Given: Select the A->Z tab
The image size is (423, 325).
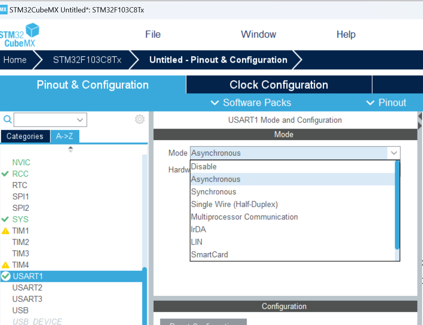Looking at the screenshot, I should pyautogui.click(x=65, y=136).
